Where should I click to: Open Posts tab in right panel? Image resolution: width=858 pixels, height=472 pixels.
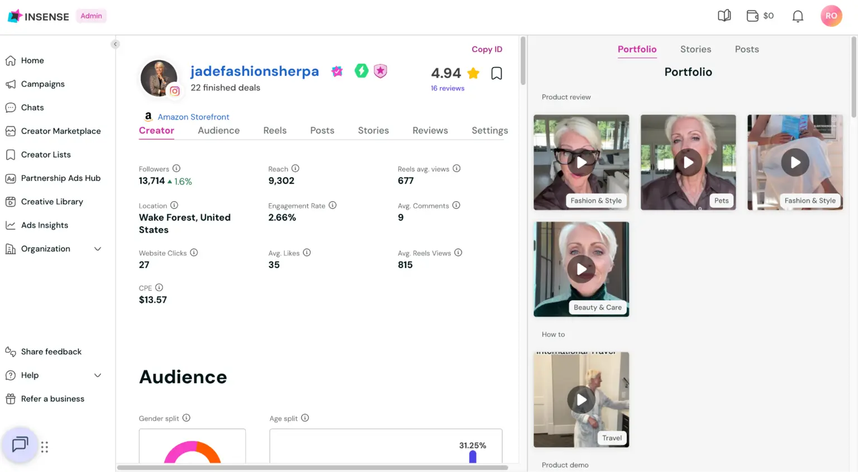pyautogui.click(x=747, y=49)
